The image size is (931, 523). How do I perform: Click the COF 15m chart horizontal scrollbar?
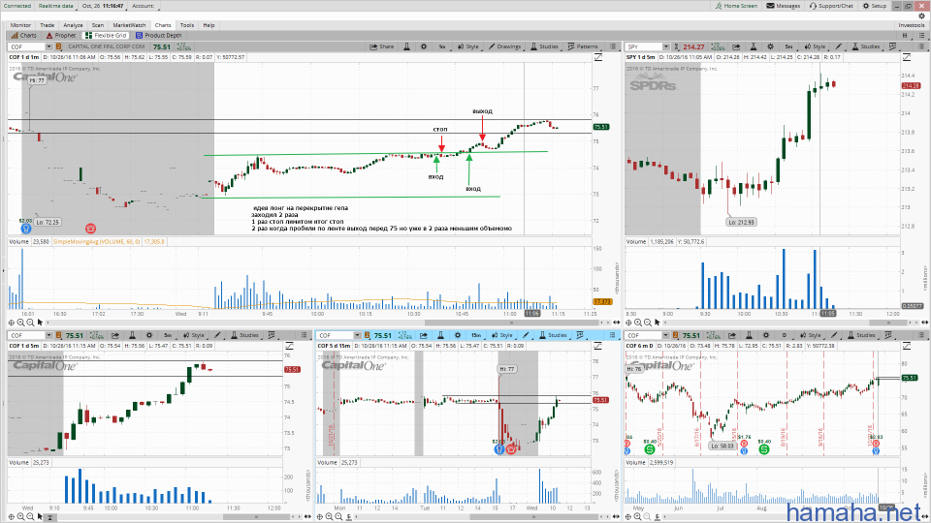click(x=534, y=517)
